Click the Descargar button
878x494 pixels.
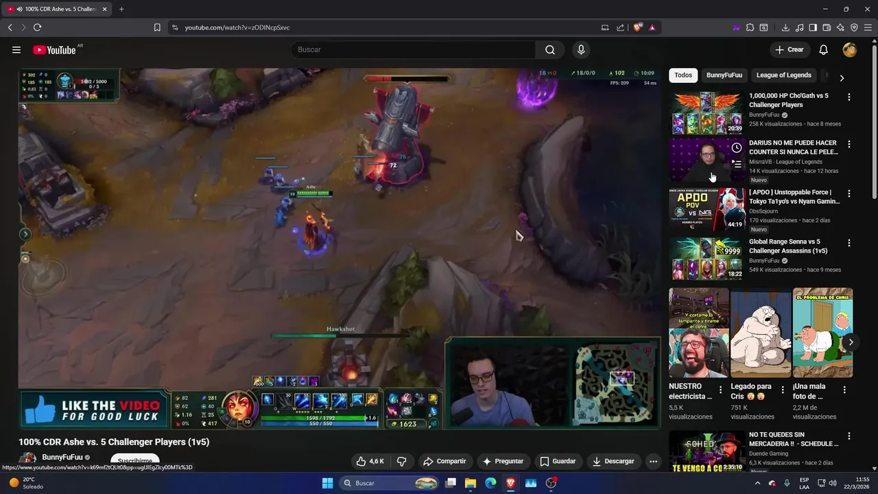613,461
